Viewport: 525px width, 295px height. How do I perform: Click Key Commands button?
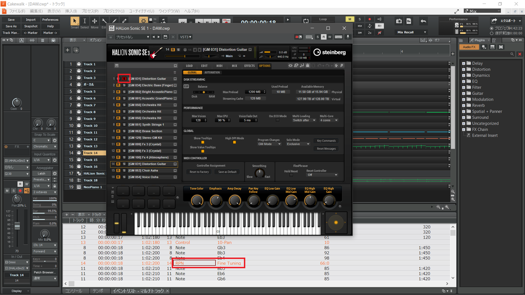click(326, 141)
